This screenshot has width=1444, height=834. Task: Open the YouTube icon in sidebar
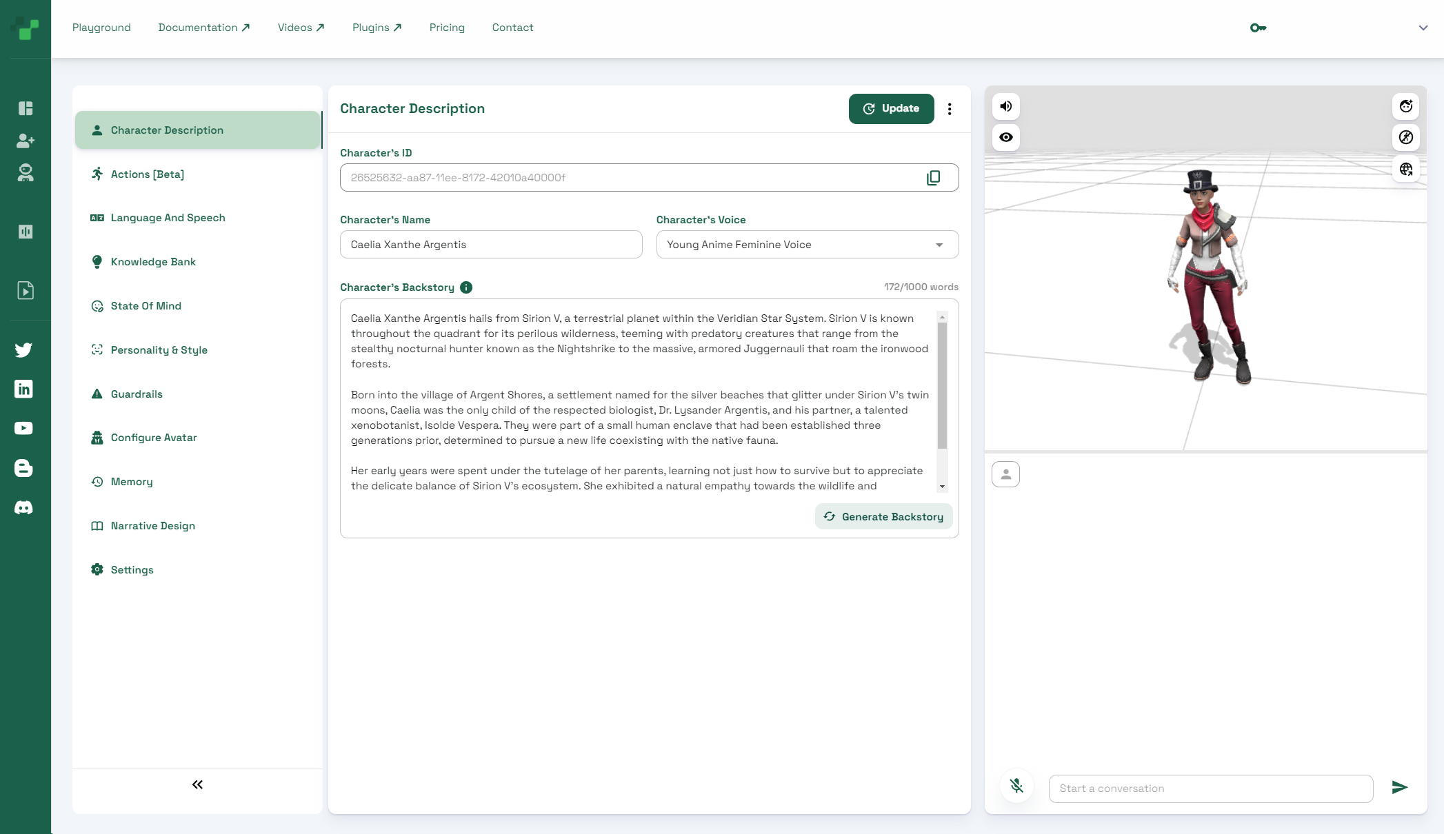point(24,429)
